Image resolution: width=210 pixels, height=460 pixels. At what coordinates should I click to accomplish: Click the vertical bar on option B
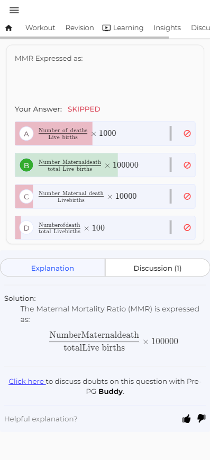pos(171,164)
